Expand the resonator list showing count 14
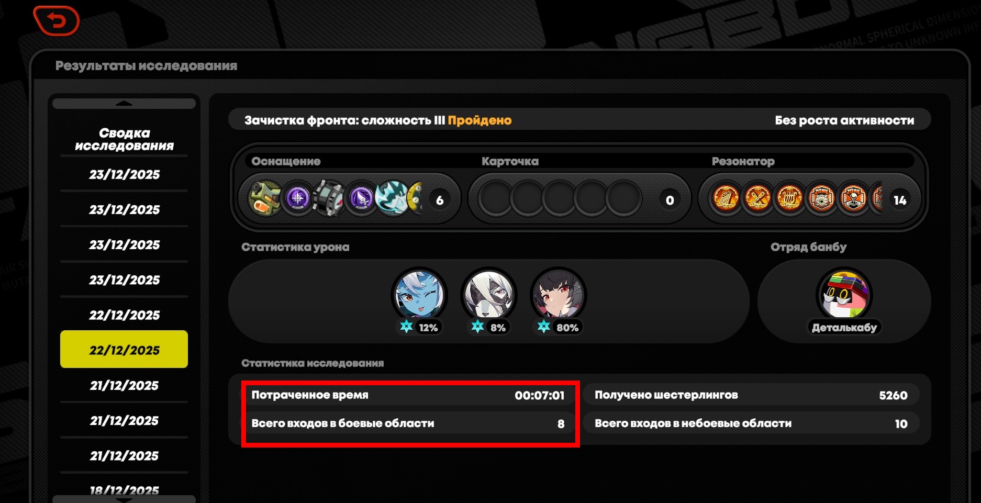This screenshot has height=503, width=981. tap(900, 200)
